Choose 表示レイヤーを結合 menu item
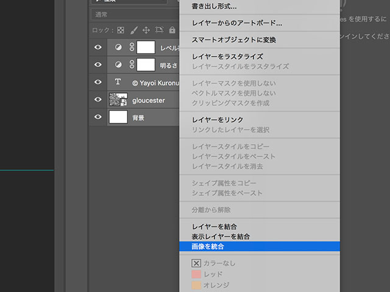The image size is (390, 292). click(260, 237)
